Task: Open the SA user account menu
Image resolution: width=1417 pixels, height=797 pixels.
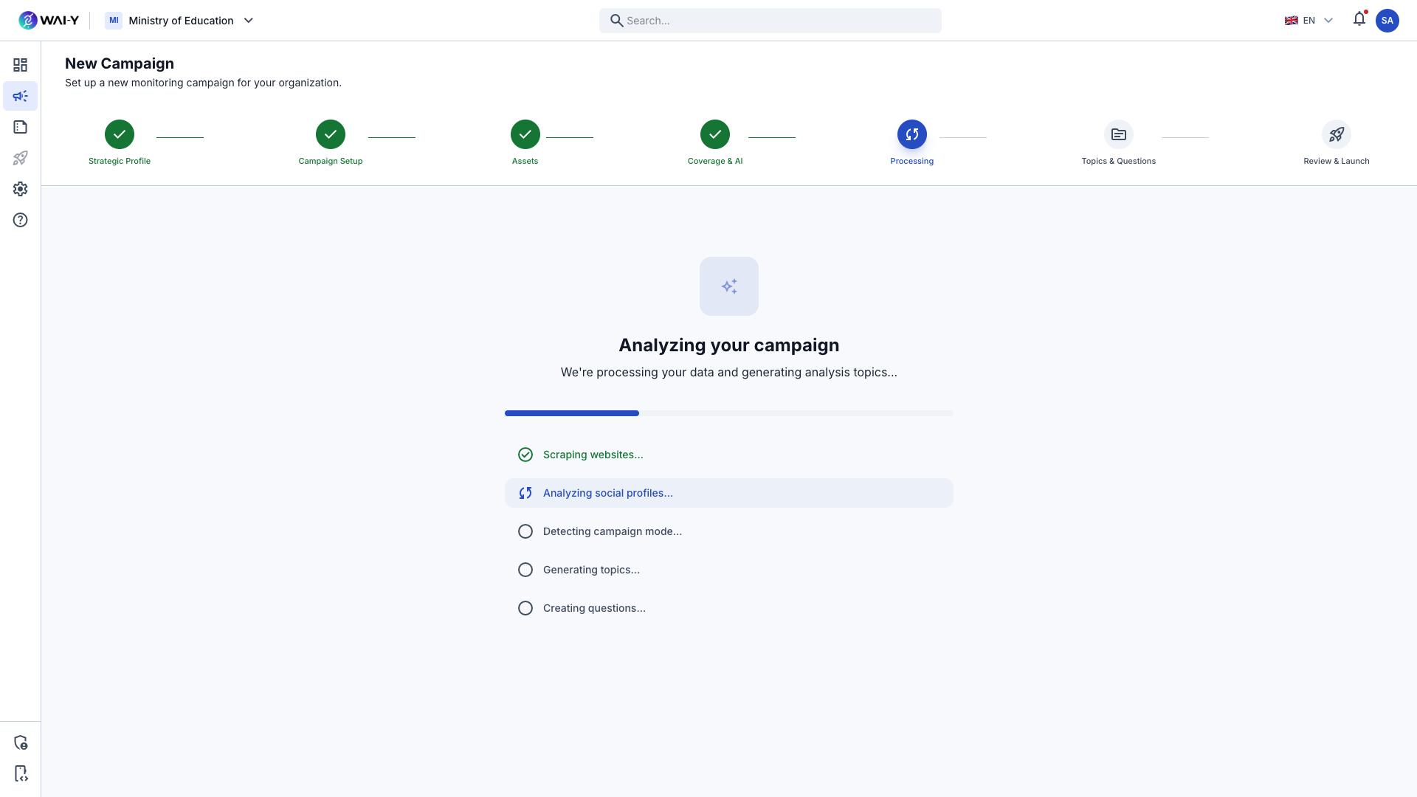Action: [1387, 20]
